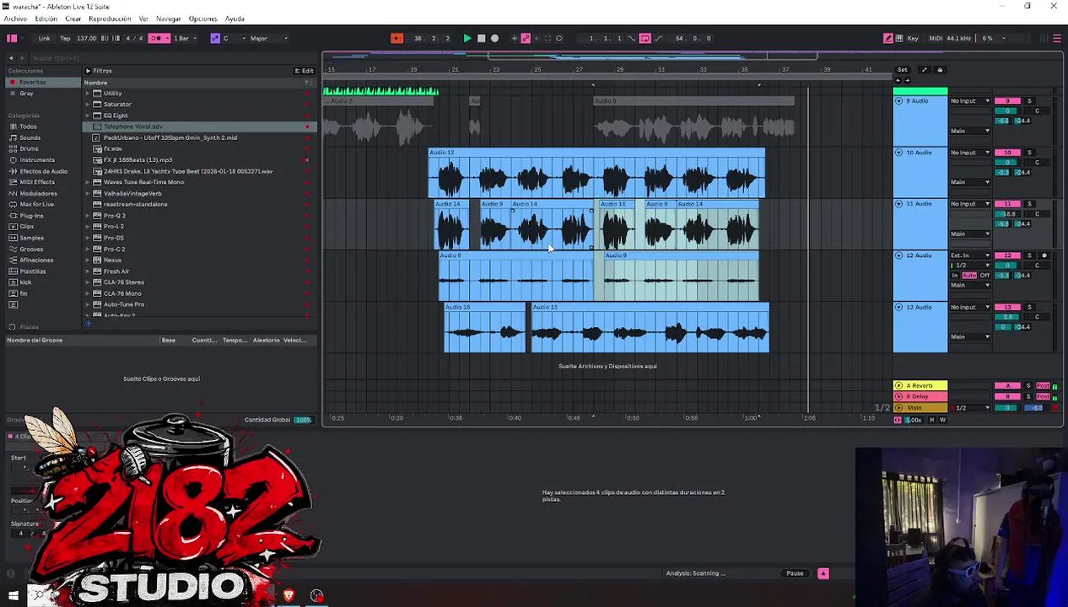
Task: Click the 4 / 4 time signature field
Action: tap(133, 38)
